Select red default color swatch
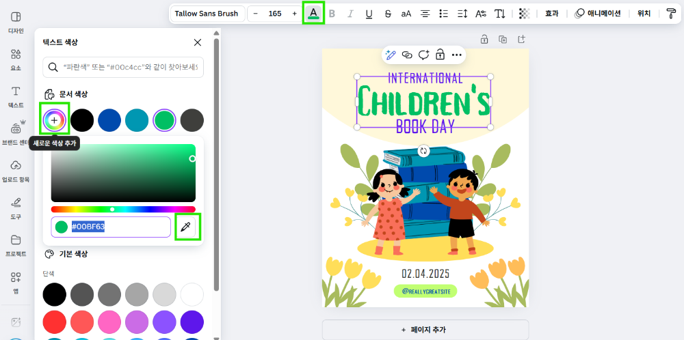This screenshot has width=684, height=340. pyautogui.click(x=54, y=322)
